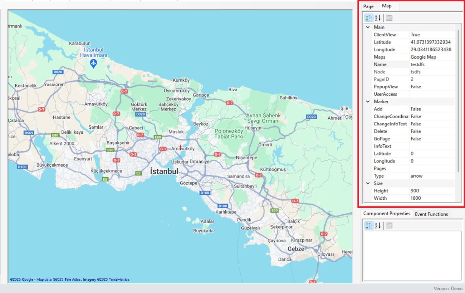Click the empty InfoText value field
This screenshot has height=293, width=465.
click(432, 146)
